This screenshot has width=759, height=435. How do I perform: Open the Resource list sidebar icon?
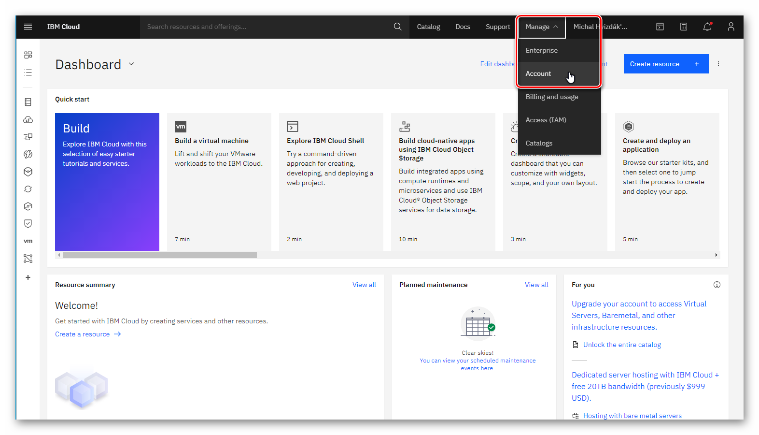click(x=28, y=72)
